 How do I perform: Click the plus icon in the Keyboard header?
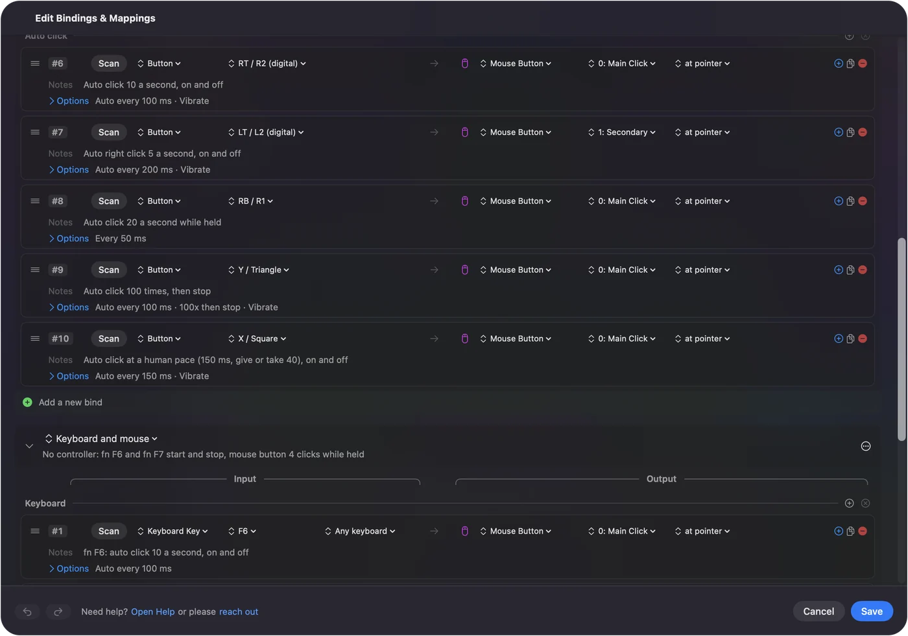point(850,503)
